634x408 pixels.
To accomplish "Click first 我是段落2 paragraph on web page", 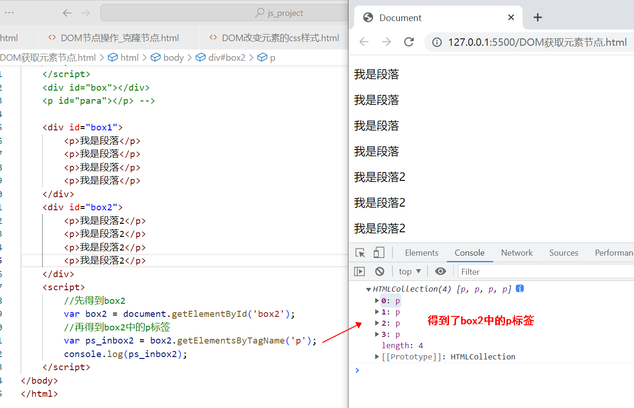I will coord(380,177).
